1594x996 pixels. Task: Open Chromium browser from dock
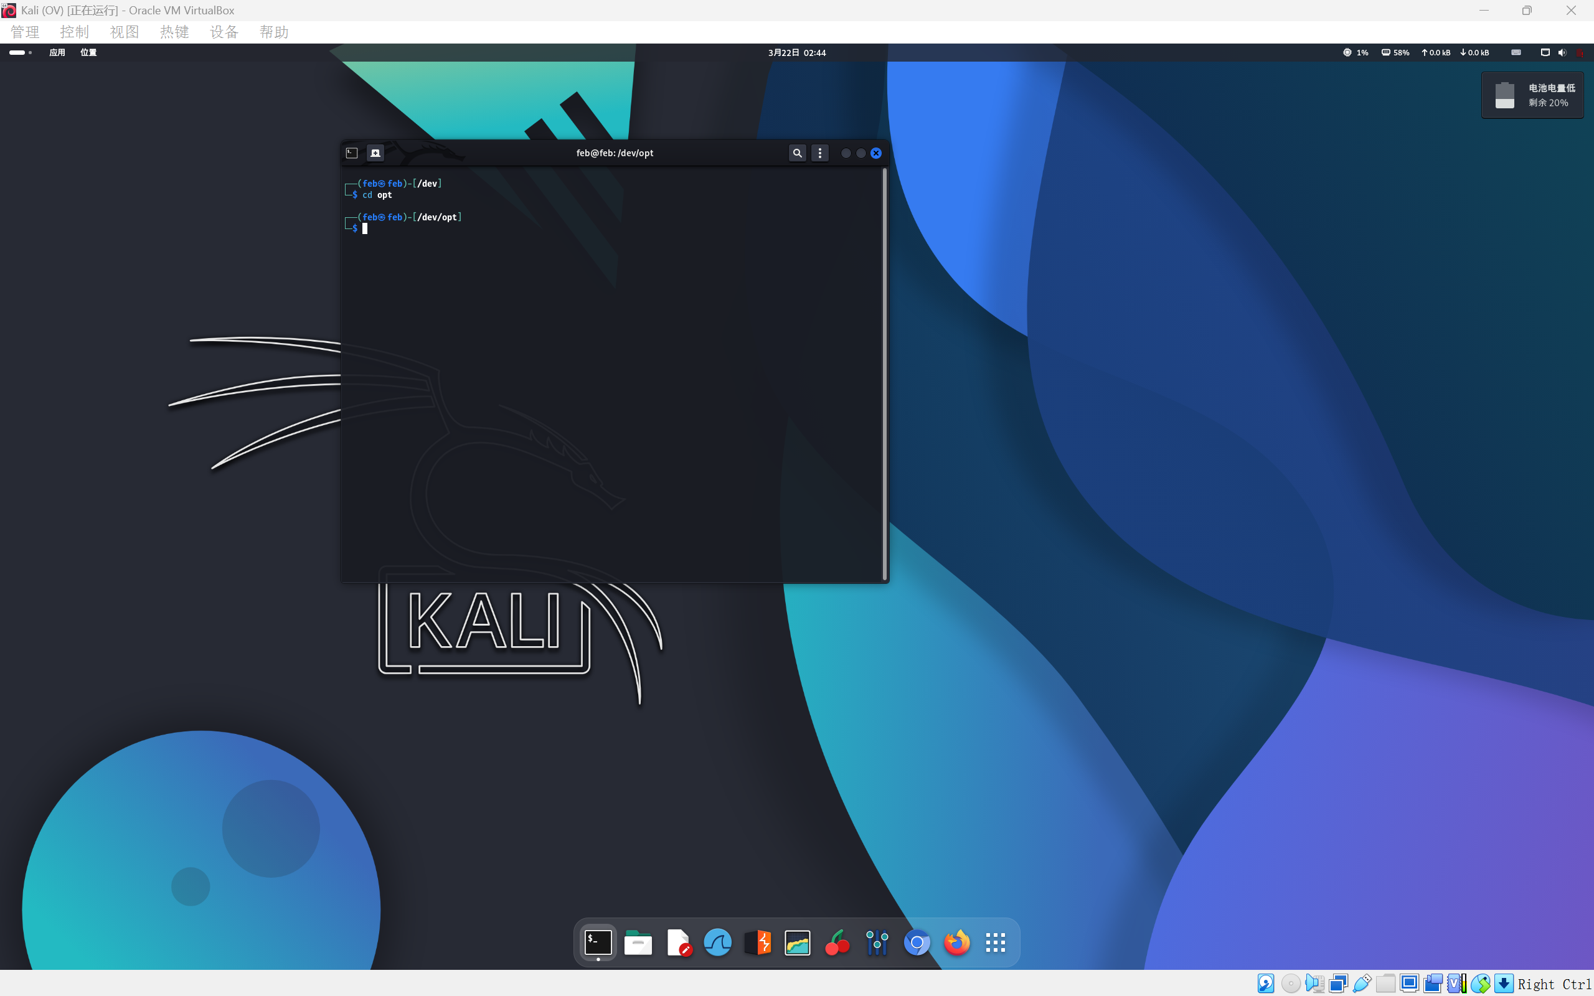point(917,942)
